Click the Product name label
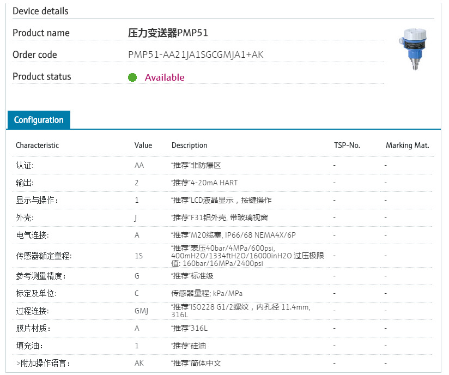The width and height of the screenshot is (449, 375). (41, 33)
